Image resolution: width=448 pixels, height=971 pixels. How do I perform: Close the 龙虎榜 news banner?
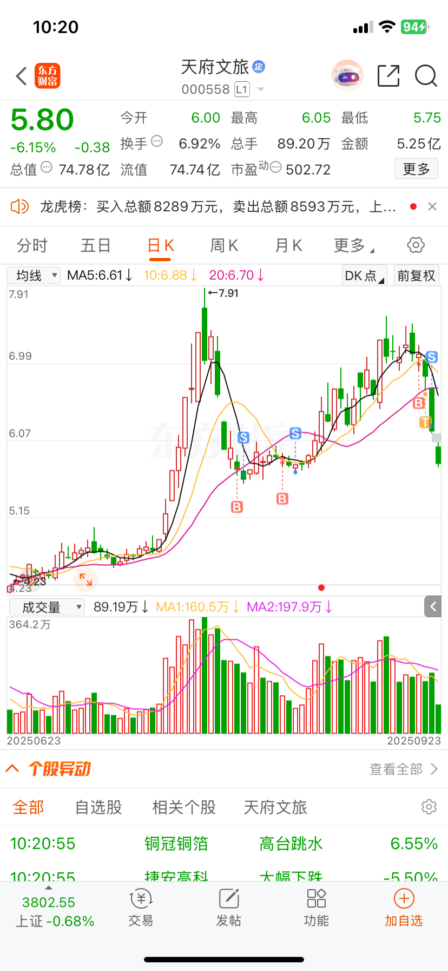point(432,206)
